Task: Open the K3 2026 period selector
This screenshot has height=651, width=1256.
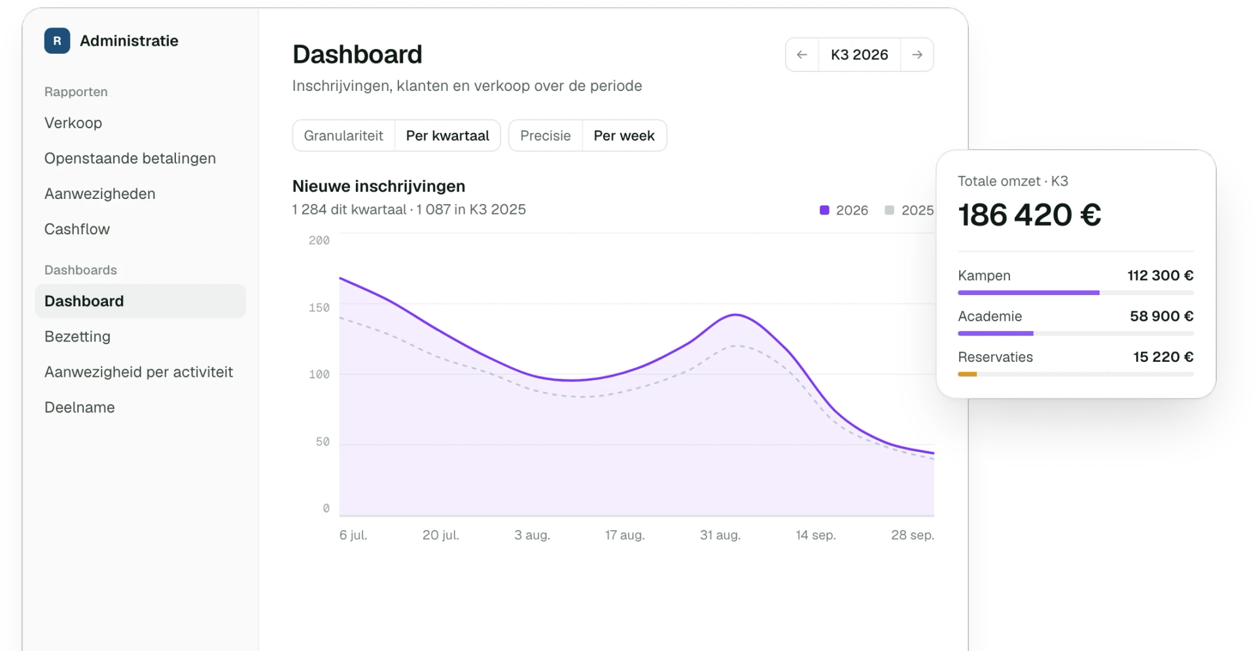Action: 860,55
